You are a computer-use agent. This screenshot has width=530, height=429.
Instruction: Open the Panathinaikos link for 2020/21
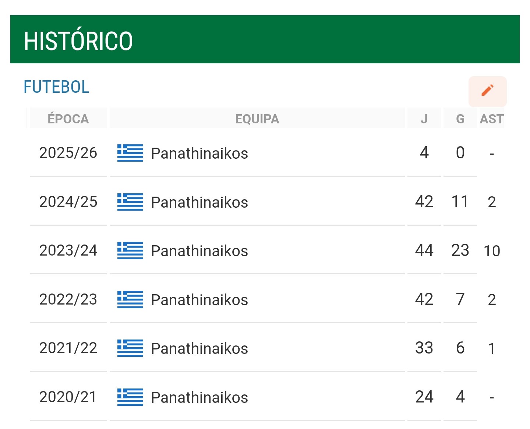(x=199, y=397)
